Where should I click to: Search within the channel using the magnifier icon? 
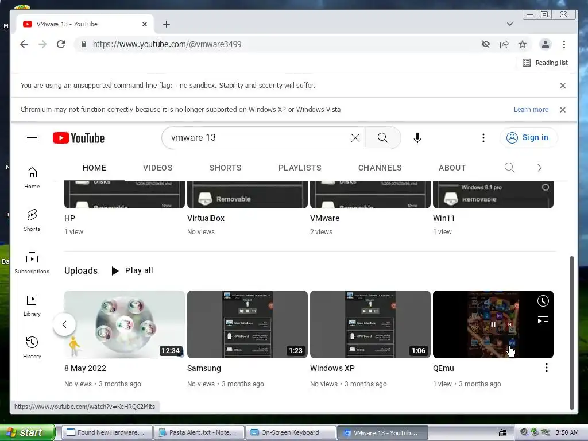509,167
